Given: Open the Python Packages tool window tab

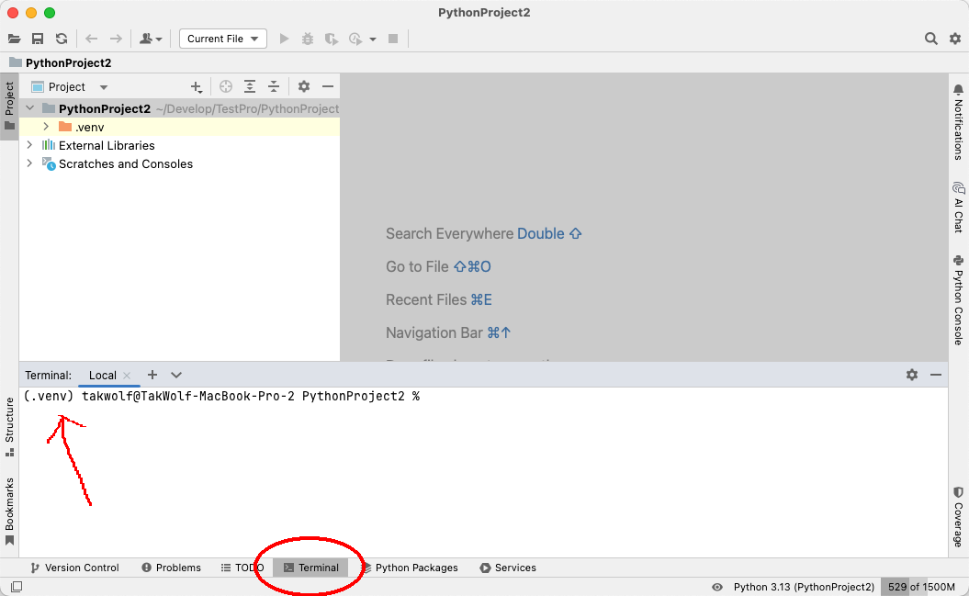Looking at the screenshot, I should tap(409, 568).
